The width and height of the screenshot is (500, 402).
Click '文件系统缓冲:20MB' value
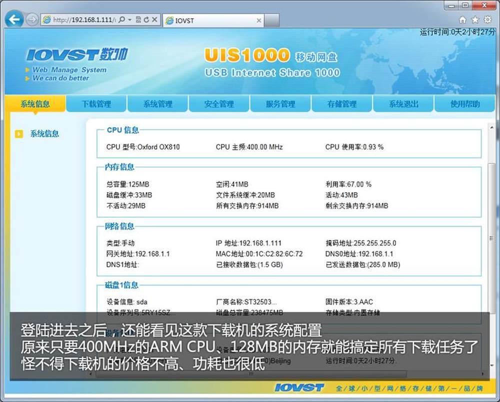pyautogui.click(x=245, y=195)
